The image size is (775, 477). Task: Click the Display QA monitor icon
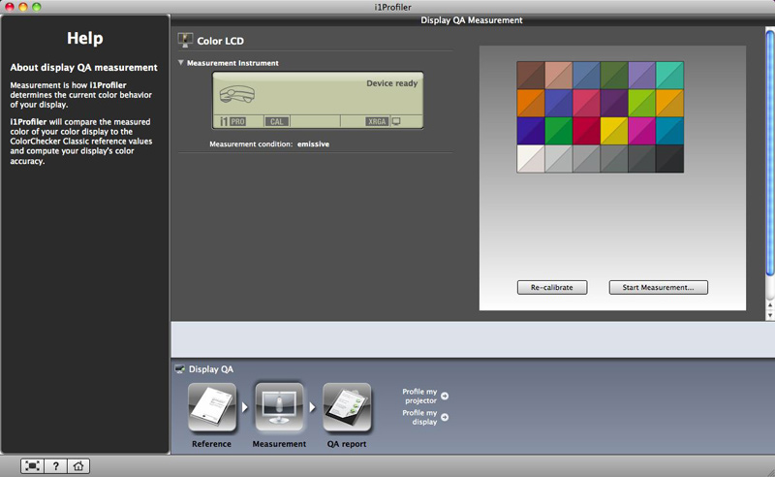coord(180,369)
